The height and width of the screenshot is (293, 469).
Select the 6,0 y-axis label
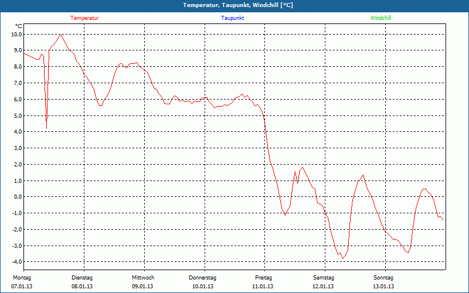[18, 99]
